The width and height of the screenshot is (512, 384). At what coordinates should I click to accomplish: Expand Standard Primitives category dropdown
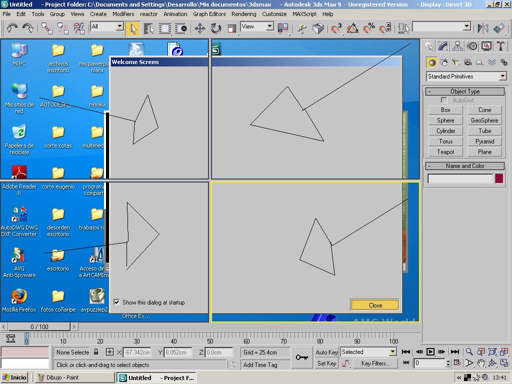tap(502, 76)
